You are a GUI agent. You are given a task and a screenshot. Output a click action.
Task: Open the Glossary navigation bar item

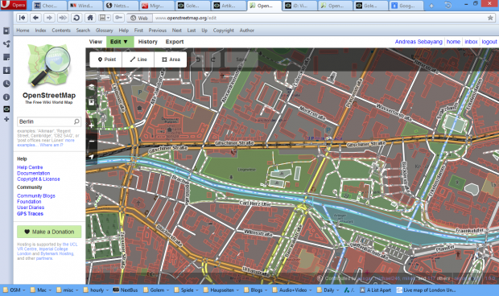click(x=104, y=31)
